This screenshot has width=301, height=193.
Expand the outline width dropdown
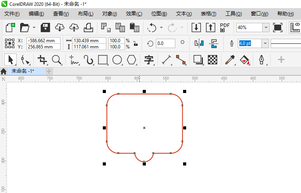click(x=266, y=43)
